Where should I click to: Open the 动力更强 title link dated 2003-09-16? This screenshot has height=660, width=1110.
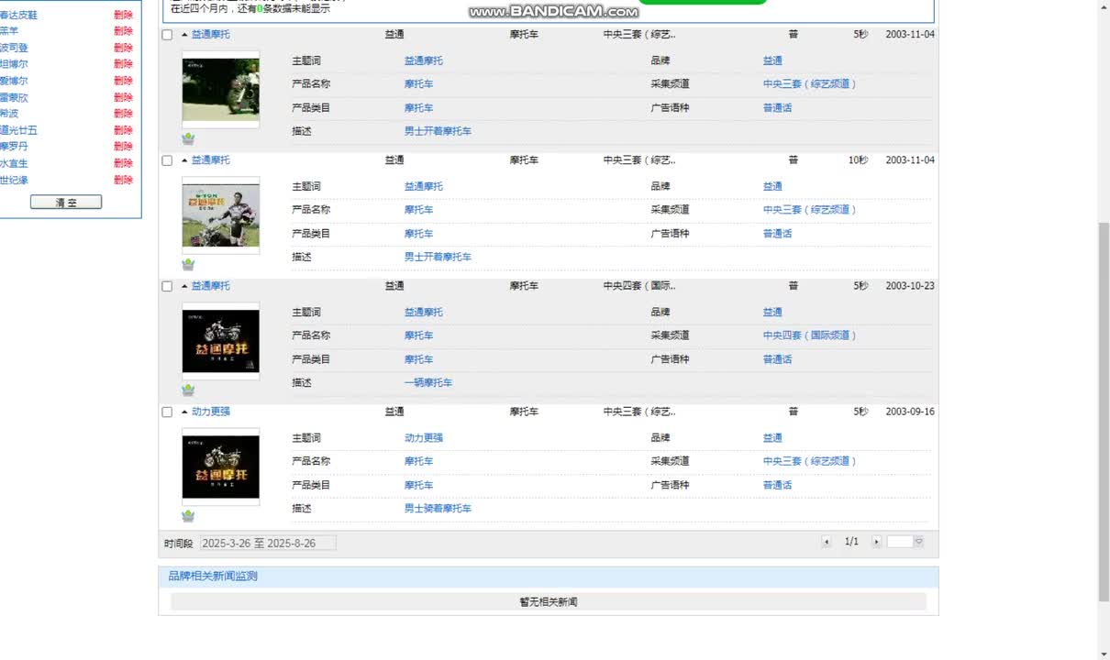click(x=211, y=412)
